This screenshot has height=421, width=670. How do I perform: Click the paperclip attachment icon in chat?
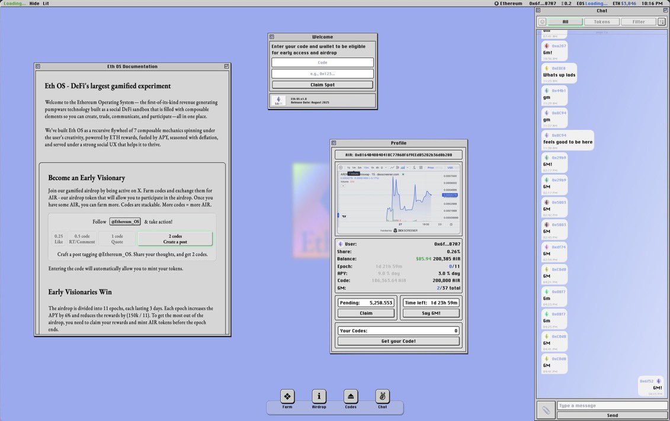click(x=546, y=410)
